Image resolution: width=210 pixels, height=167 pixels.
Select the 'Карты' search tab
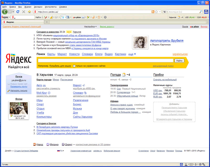(x=51, y=54)
